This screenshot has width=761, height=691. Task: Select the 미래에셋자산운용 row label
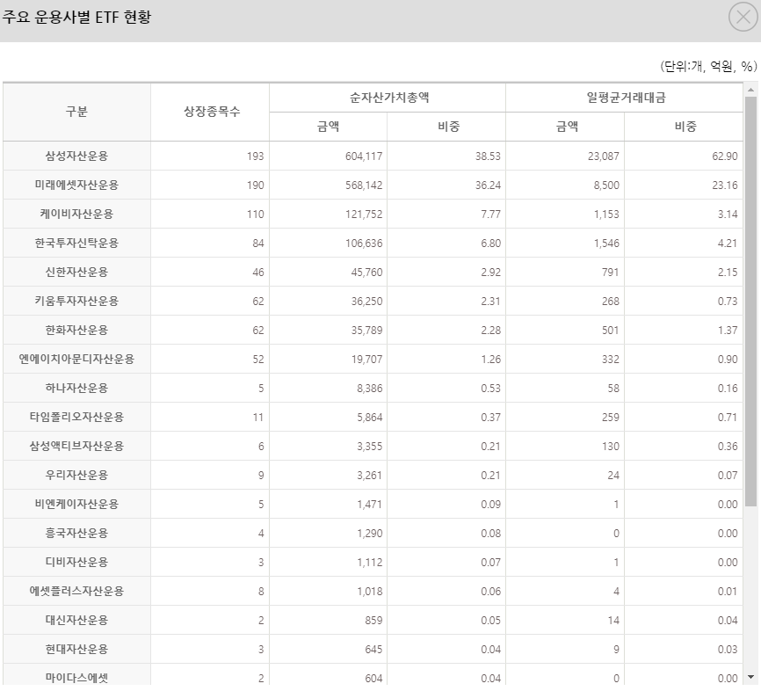click(x=76, y=185)
